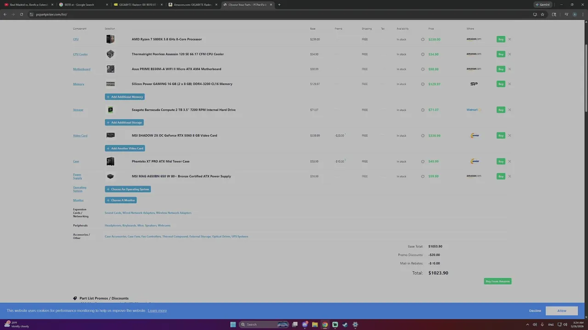
Task: Open the Wireless Network Adapters link
Action: pos(174,213)
